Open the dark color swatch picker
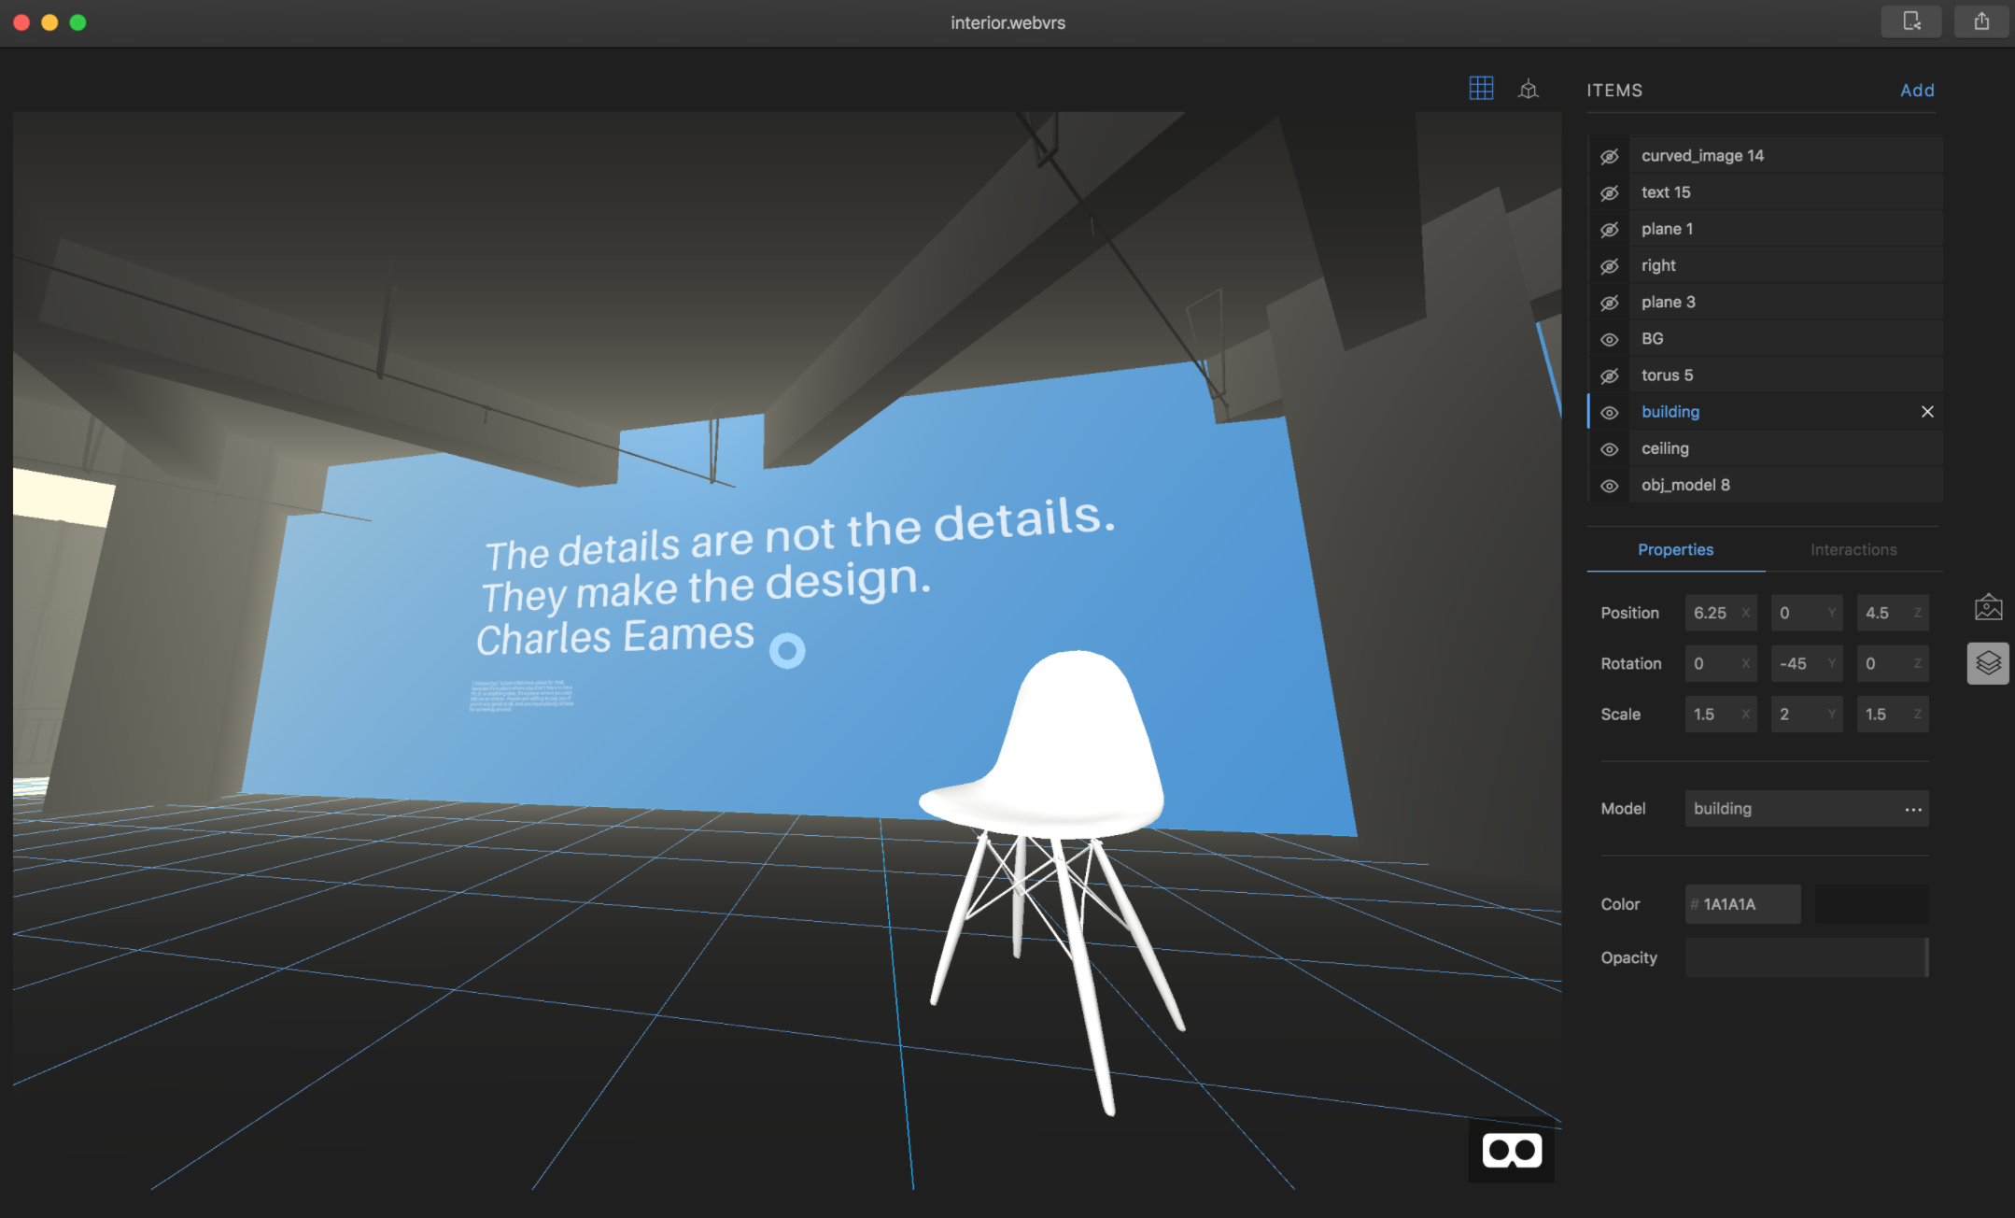Image resolution: width=2015 pixels, height=1218 pixels. pos(1871,904)
